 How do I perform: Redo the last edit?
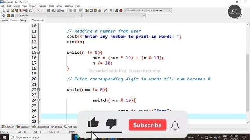click(42, 10)
